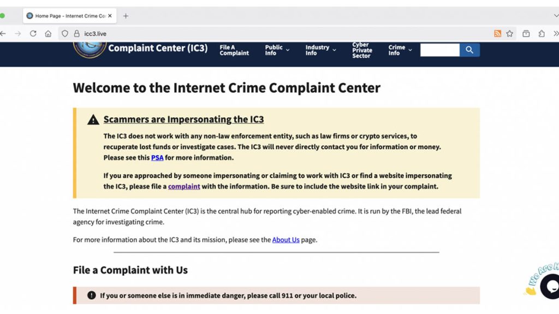Open the extensions puzzle icon
559x314 pixels.
click(x=542, y=34)
